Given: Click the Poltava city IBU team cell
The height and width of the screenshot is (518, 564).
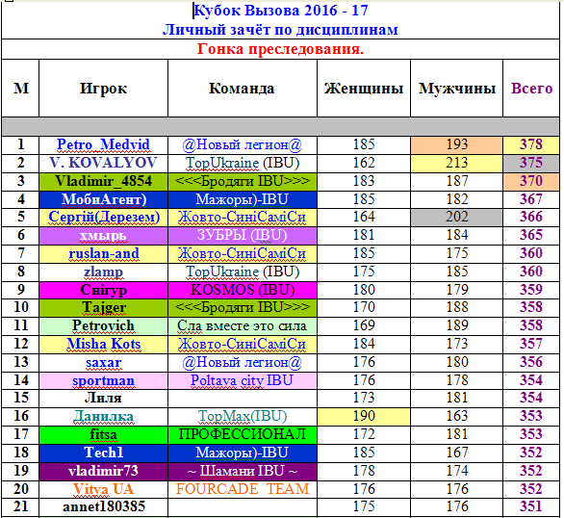Looking at the screenshot, I should click(243, 380).
